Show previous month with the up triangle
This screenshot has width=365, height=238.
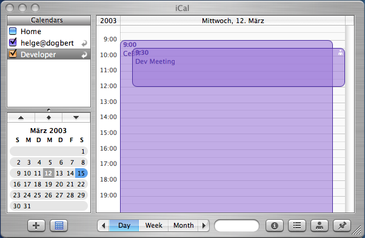(21, 118)
